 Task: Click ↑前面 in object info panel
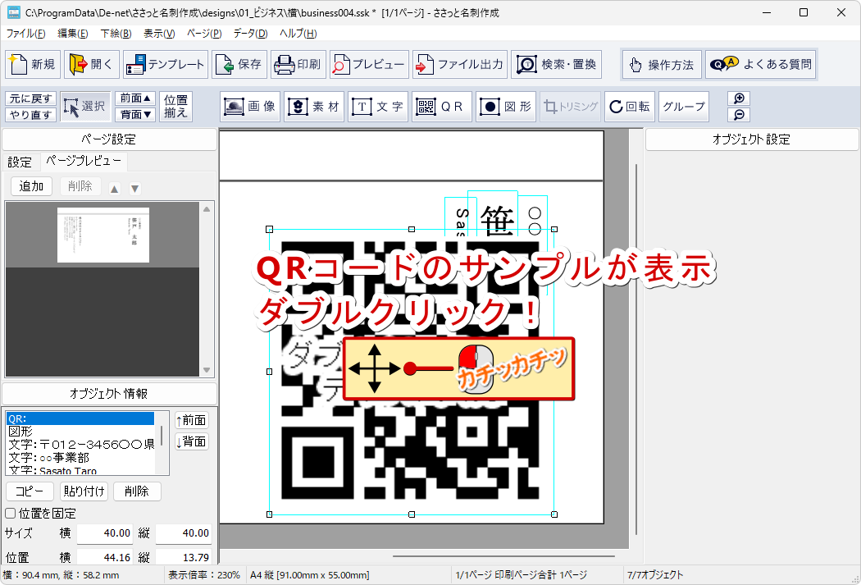(x=192, y=421)
